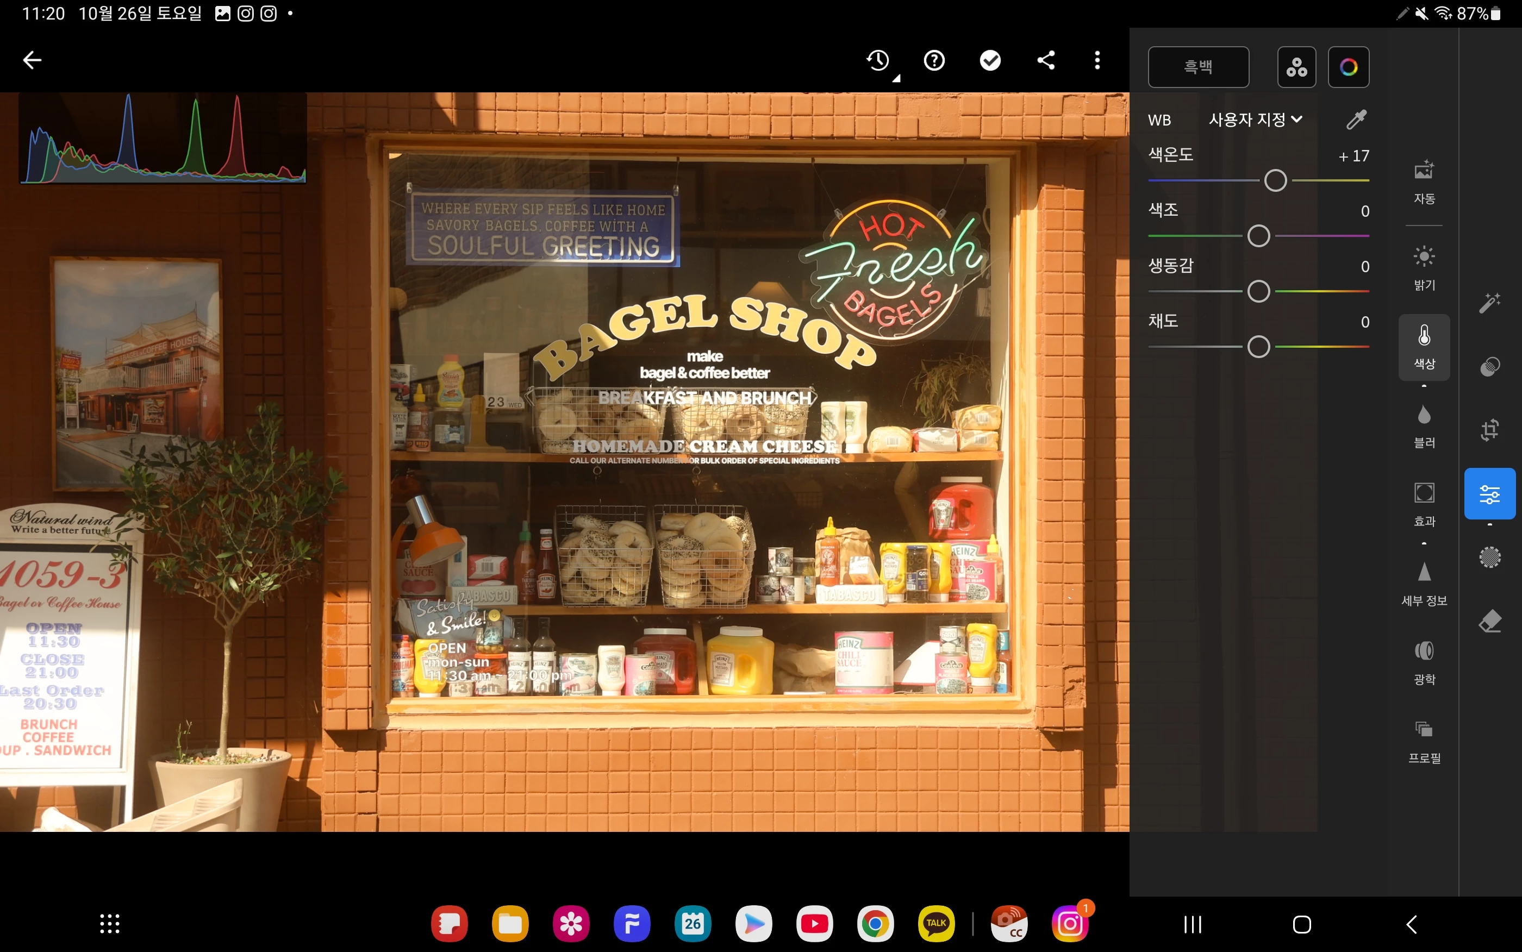Open the color grading wheel icon

click(1348, 67)
